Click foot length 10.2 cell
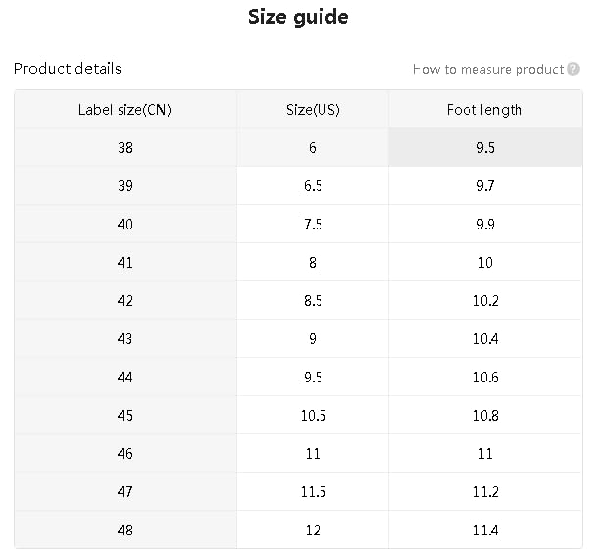This screenshot has height=559, width=593. tap(484, 301)
